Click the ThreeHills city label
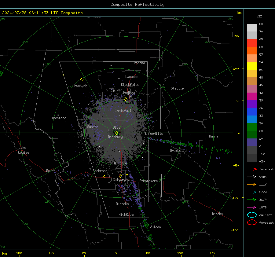The height and width of the screenshot is (257, 275). click(x=154, y=134)
